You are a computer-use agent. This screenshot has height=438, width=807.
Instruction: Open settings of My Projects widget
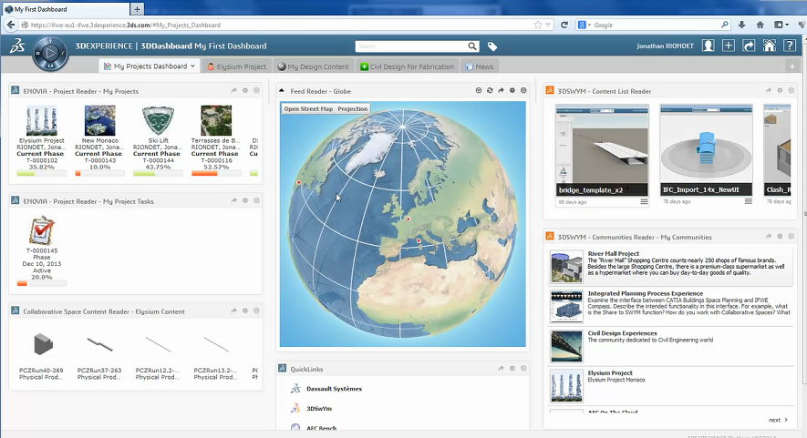point(245,90)
